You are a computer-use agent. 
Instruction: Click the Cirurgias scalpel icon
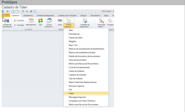tap(110, 20)
